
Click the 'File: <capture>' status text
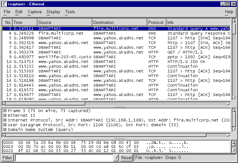click(x=149, y=158)
